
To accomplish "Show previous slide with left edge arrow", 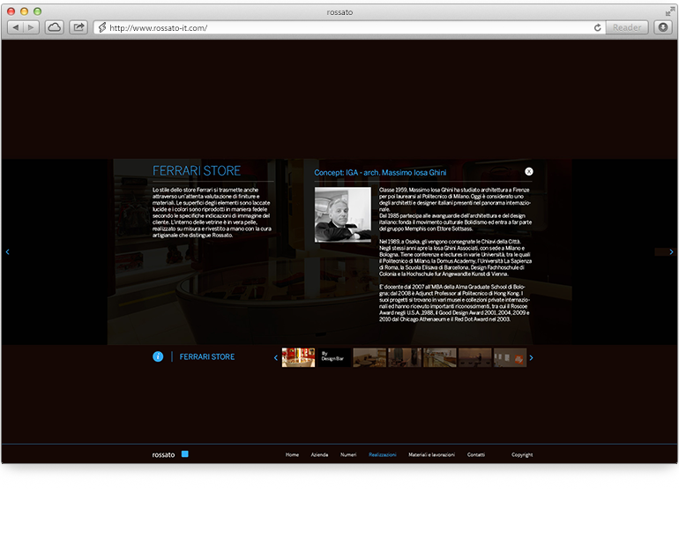I will pyautogui.click(x=7, y=251).
